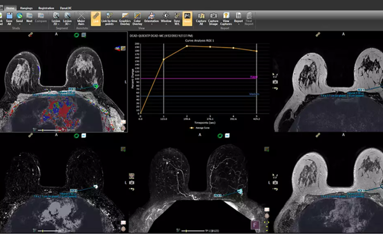
Task: Go to the Next study
Action: point(30,16)
